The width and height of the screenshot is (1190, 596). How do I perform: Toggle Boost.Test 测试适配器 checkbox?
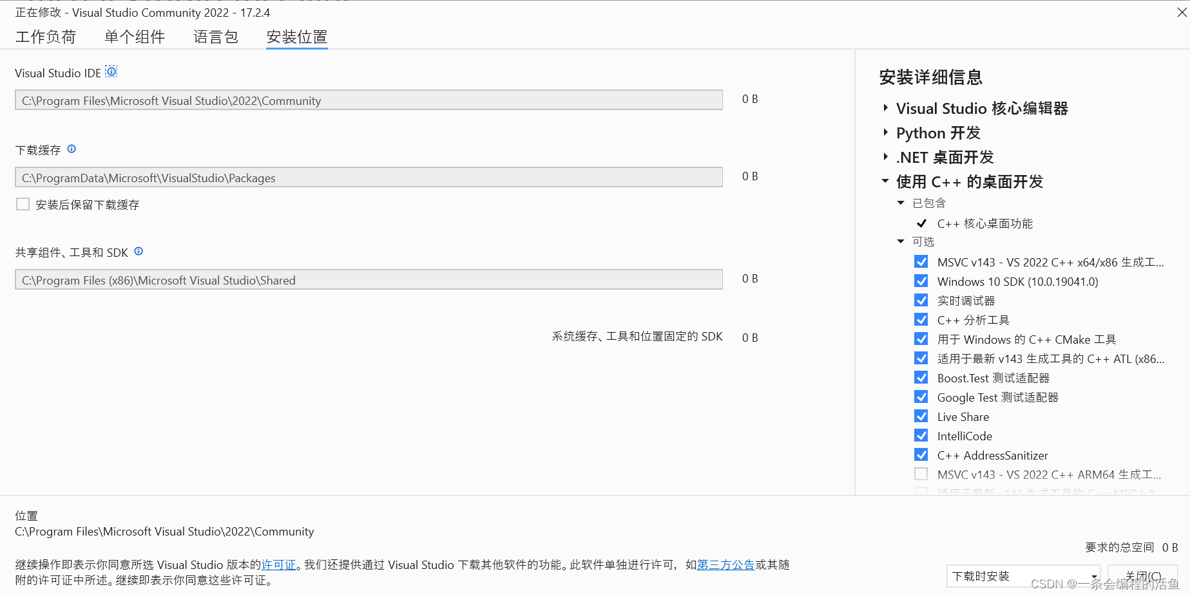[x=921, y=378]
